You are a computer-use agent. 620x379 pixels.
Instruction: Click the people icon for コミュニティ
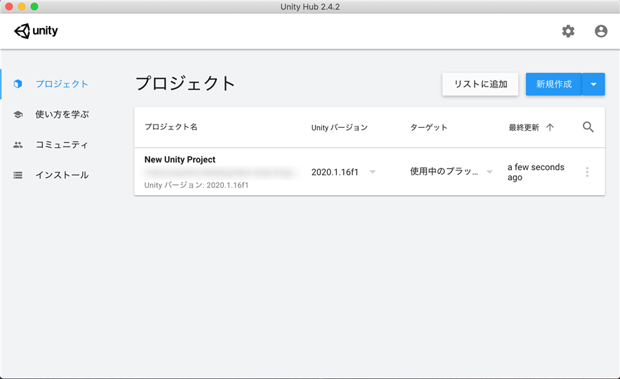18,145
